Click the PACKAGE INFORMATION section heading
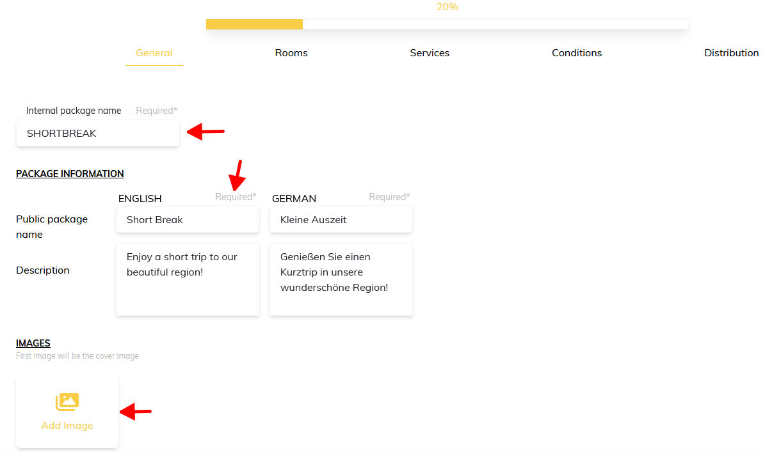The width and height of the screenshot is (765, 452). point(70,174)
